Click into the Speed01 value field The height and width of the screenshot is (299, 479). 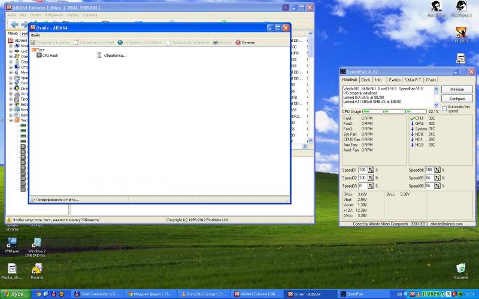pyautogui.click(x=363, y=170)
